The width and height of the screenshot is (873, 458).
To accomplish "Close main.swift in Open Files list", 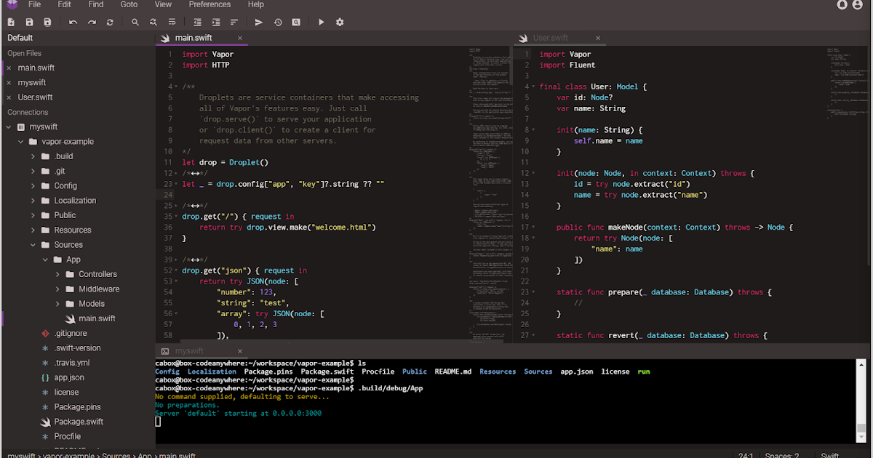I will [9, 68].
